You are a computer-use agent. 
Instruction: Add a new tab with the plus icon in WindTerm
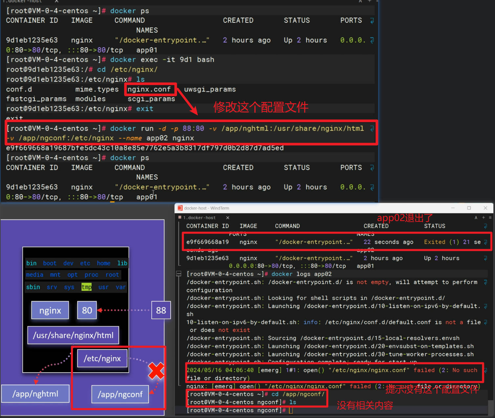pyautogui.click(x=484, y=218)
